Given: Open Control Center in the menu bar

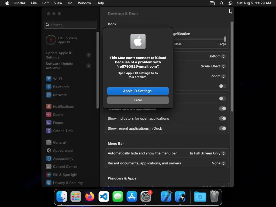Looking at the screenshot, I should point(230,3).
